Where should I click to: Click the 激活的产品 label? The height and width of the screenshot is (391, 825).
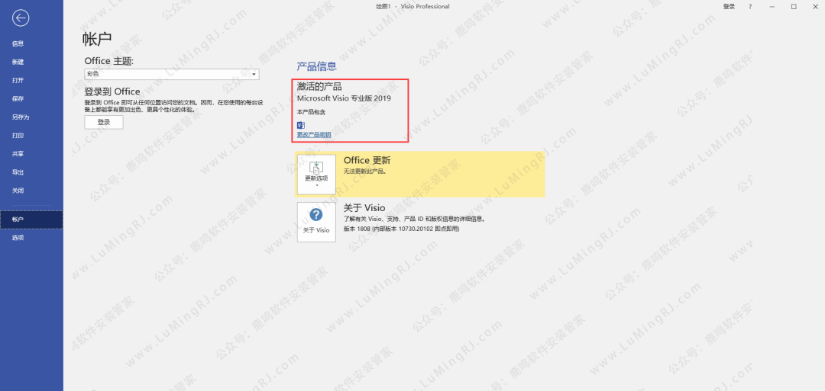coord(319,87)
